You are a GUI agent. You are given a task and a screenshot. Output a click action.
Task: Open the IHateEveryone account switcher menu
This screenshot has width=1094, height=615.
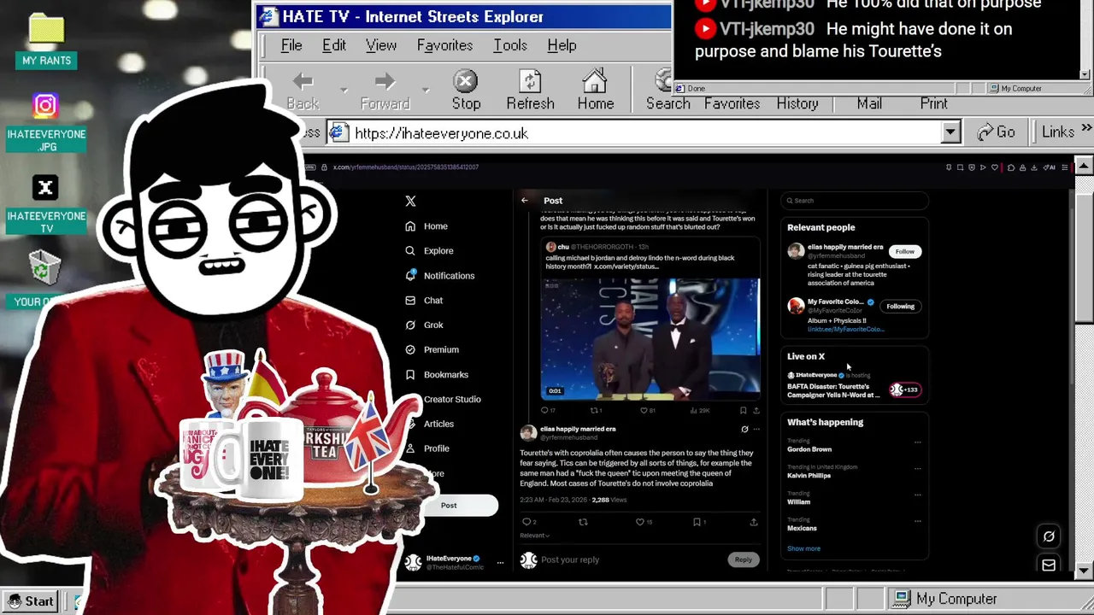click(x=500, y=562)
